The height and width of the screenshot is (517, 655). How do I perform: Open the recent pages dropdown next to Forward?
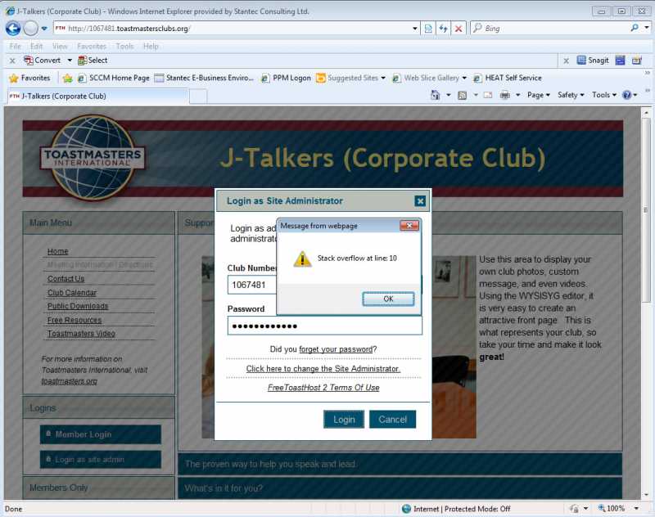click(x=44, y=29)
